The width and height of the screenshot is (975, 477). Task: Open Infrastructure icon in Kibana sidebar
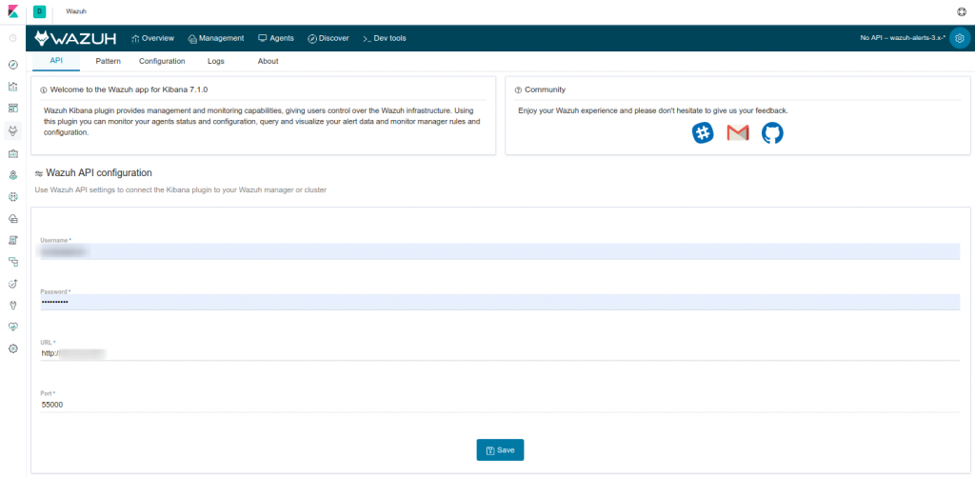click(13, 218)
